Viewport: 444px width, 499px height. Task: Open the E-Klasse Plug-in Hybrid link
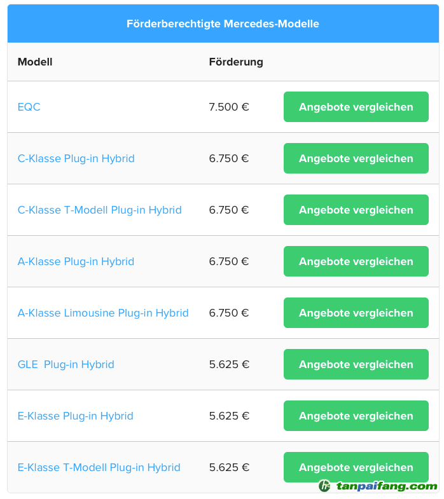[76, 416]
